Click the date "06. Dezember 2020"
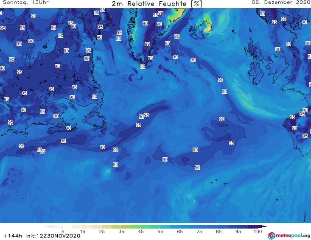This screenshot has width=311, height=240. 281,3
